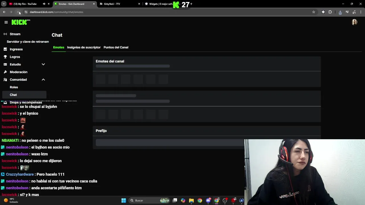The width and height of the screenshot is (365, 205).
Task: Switch to Insignias de suscriptor tab
Action: pyautogui.click(x=84, y=47)
